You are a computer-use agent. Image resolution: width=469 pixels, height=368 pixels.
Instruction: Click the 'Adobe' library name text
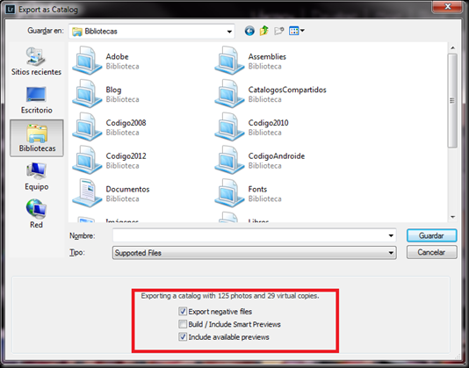118,56
